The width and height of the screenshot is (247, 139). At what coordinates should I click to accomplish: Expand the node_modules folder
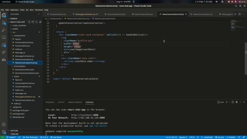[x=19, y=25]
